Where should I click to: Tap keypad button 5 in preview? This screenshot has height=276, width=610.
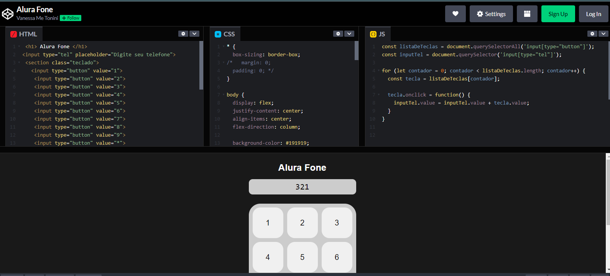[303, 257]
